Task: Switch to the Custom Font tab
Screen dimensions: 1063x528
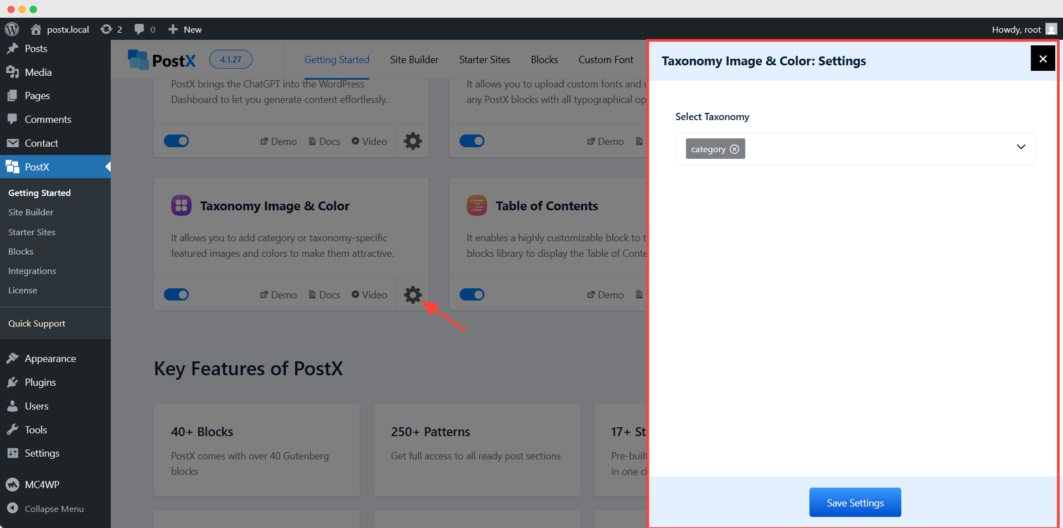Action: [606, 60]
